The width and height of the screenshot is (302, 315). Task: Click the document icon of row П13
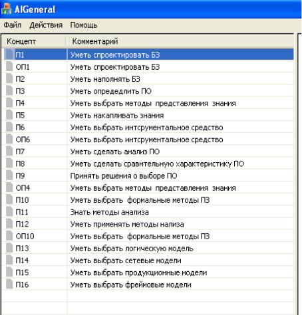(9, 248)
